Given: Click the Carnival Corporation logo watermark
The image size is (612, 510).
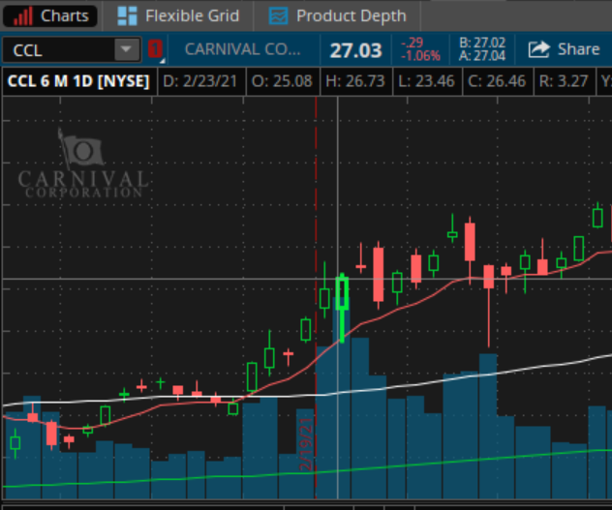Looking at the screenshot, I should tap(83, 167).
